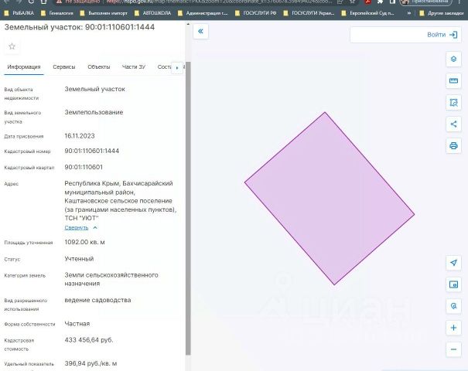Image resolution: width=468 pixels, height=371 pixels.
Task: Open the Европейский Суд bookmarks folder
Action: tap(368, 13)
